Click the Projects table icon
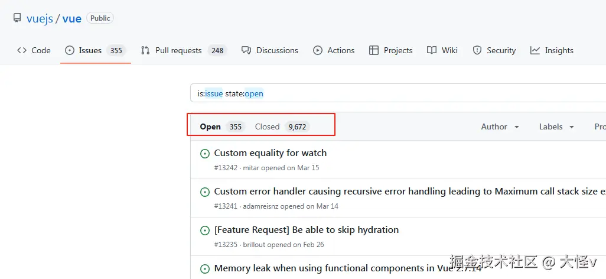The width and height of the screenshot is (606, 279). tap(374, 50)
